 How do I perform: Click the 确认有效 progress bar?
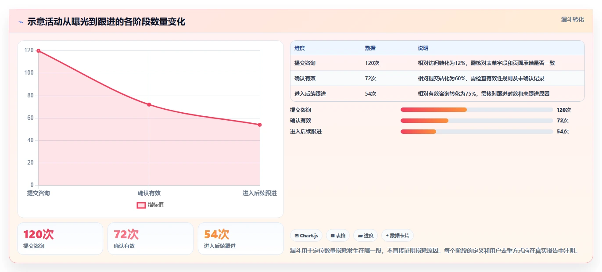(477, 121)
